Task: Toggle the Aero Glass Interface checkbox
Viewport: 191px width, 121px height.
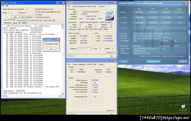Action: pos(36,17)
